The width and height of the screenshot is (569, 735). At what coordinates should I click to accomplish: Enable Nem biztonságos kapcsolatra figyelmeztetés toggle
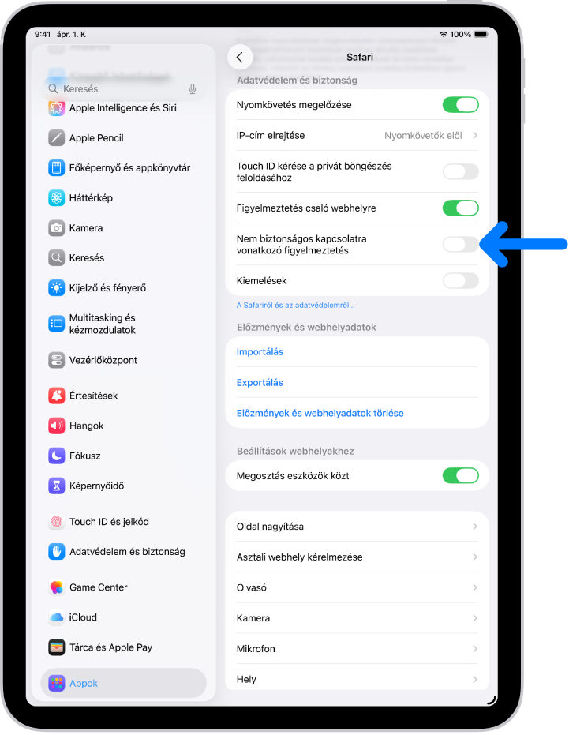coord(460,244)
